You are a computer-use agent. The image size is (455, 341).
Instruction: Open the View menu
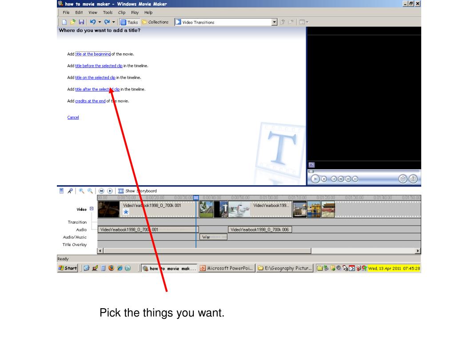point(93,12)
